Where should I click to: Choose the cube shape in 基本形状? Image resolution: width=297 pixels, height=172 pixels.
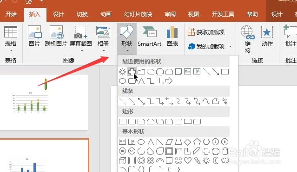[122, 160]
